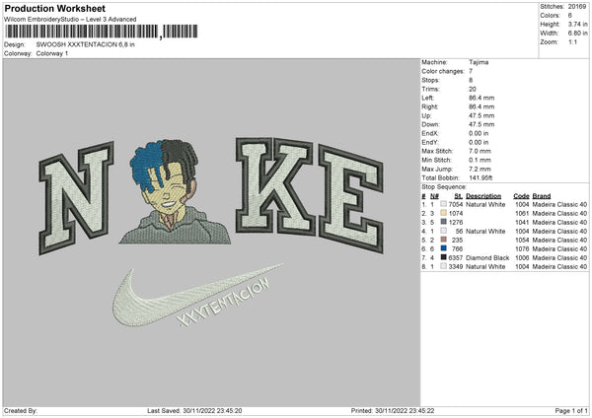This screenshot has height=418, width=592.
Task: Click the embroidered letter E
Action: [x=350, y=198]
